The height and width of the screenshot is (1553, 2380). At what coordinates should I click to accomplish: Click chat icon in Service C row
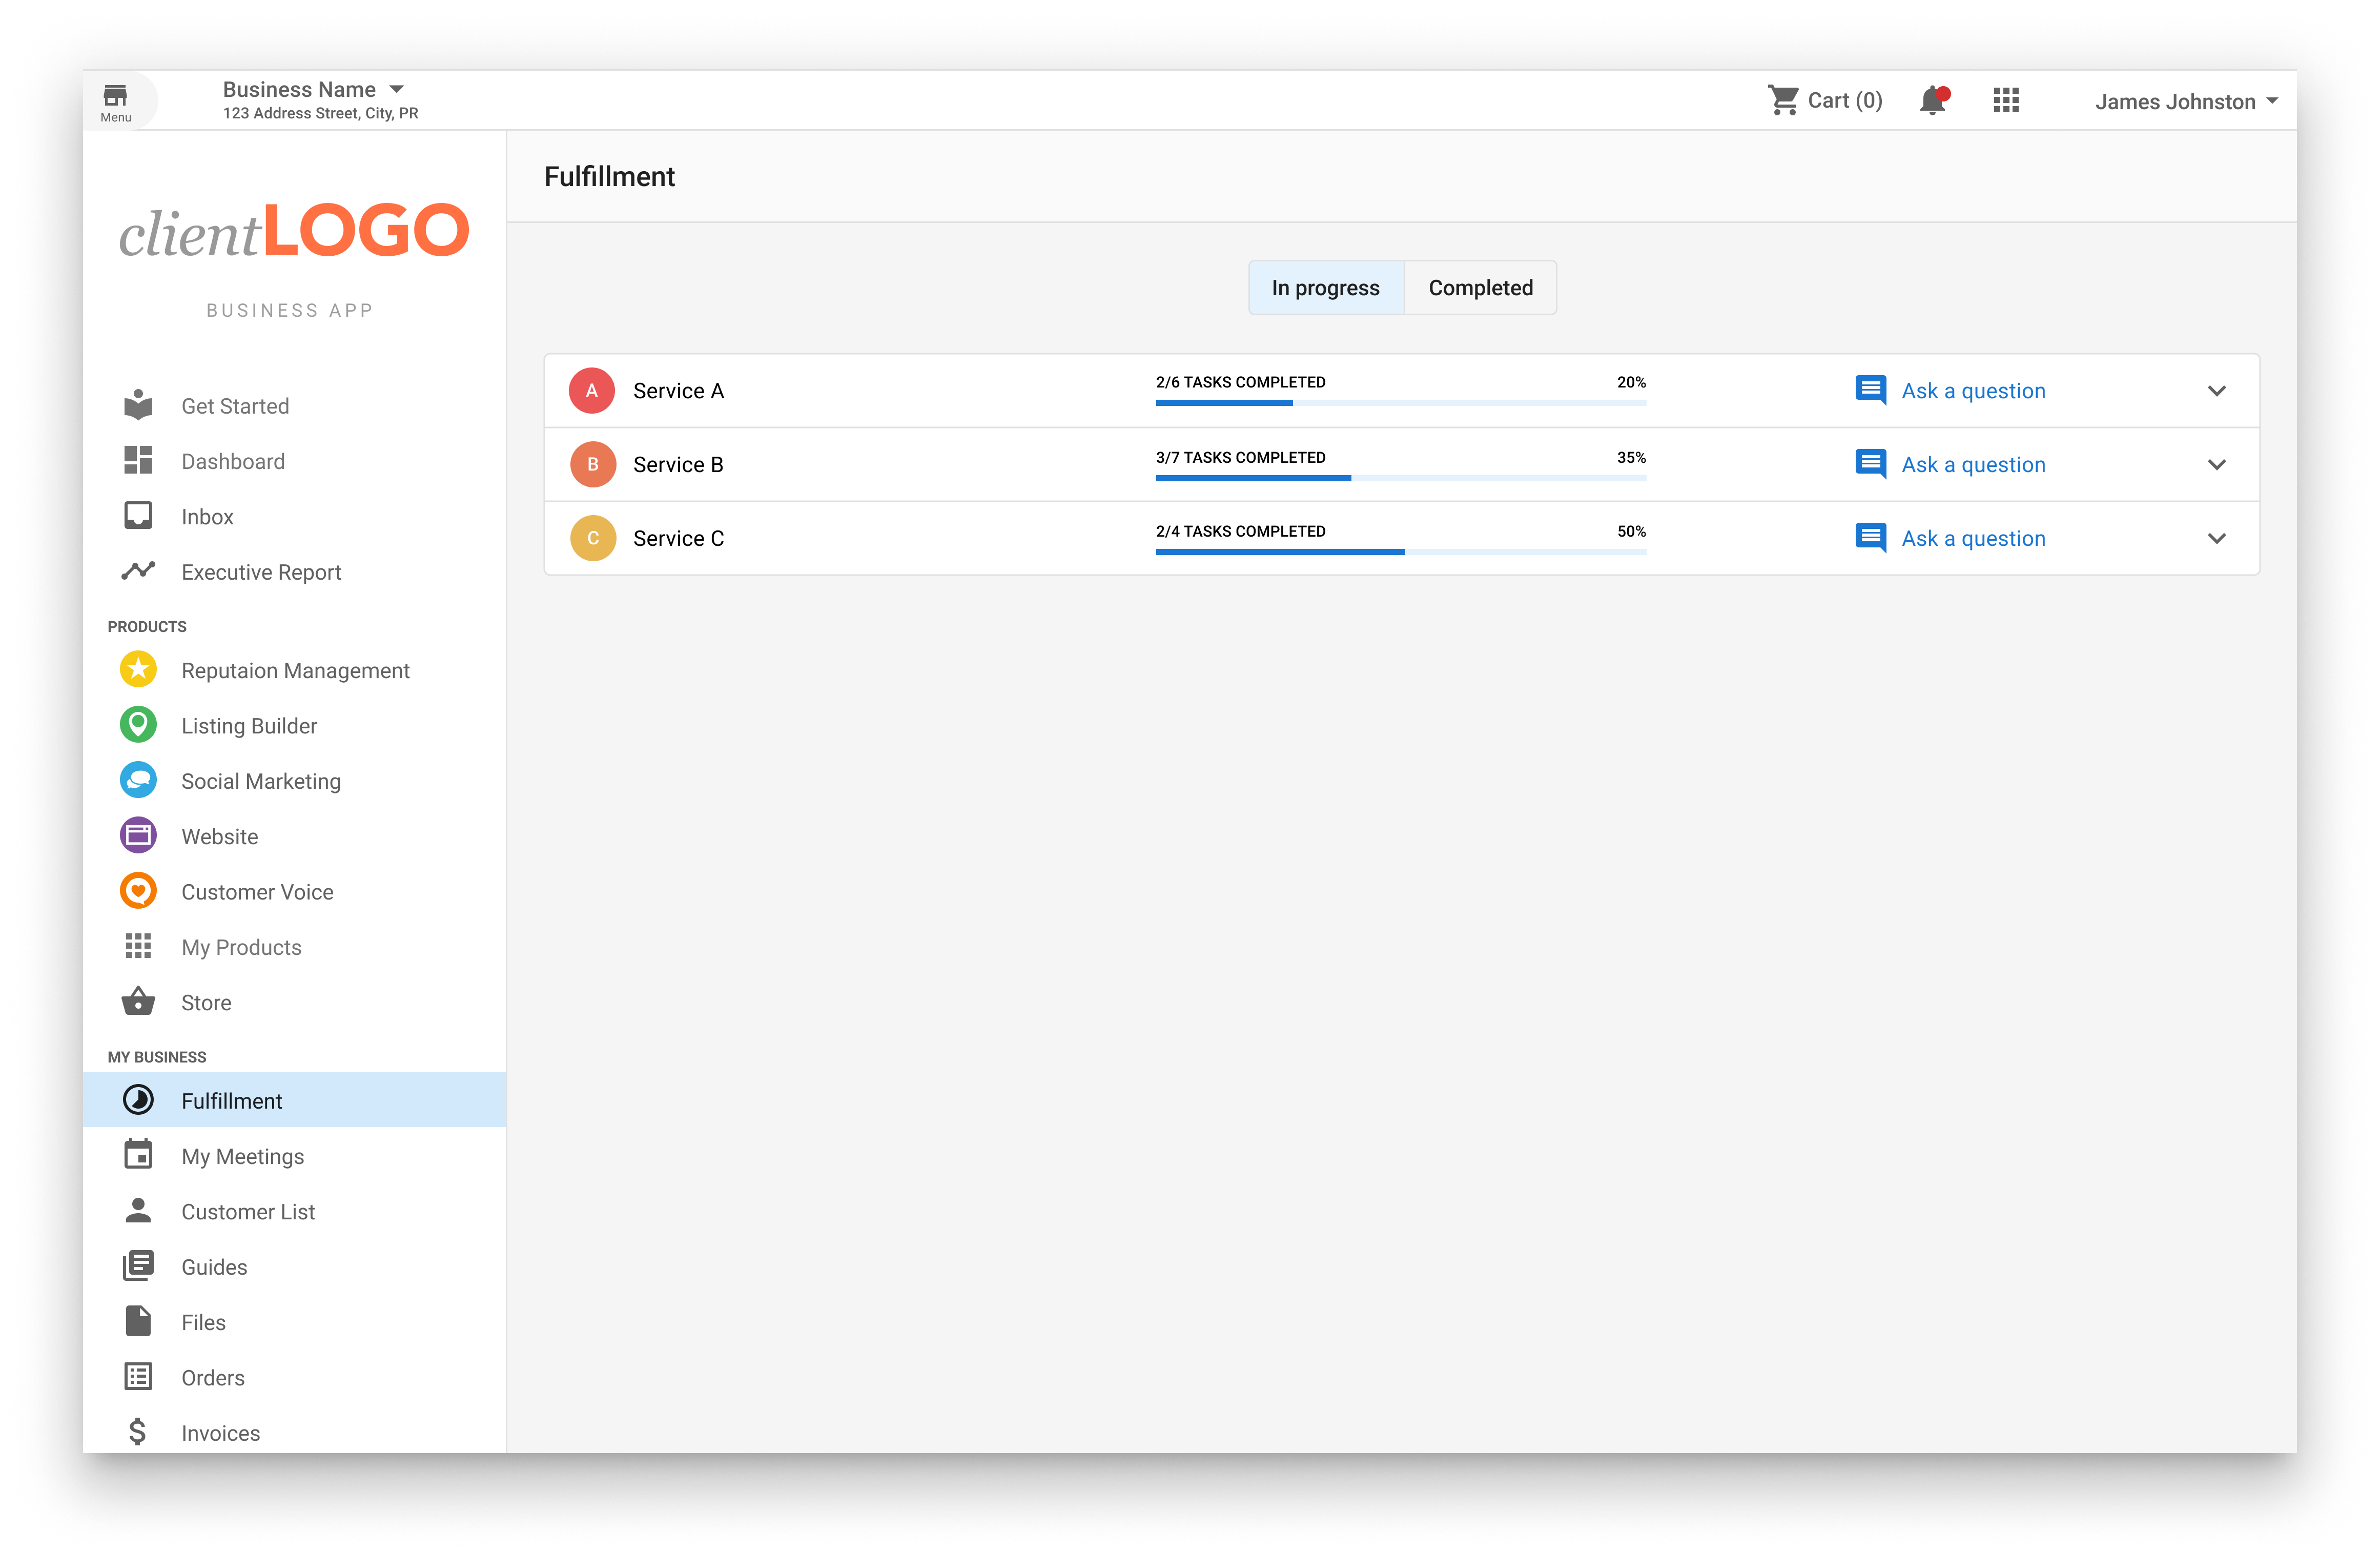1871,538
